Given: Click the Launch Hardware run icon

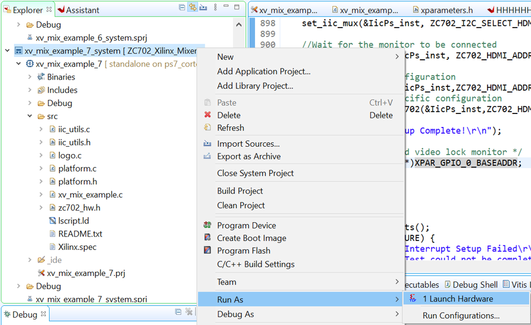Looking at the screenshot, I should point(412,298).
